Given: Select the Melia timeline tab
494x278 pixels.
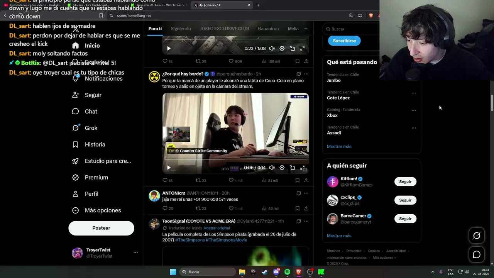Looking at the screenshot, I should click(293, 29).
